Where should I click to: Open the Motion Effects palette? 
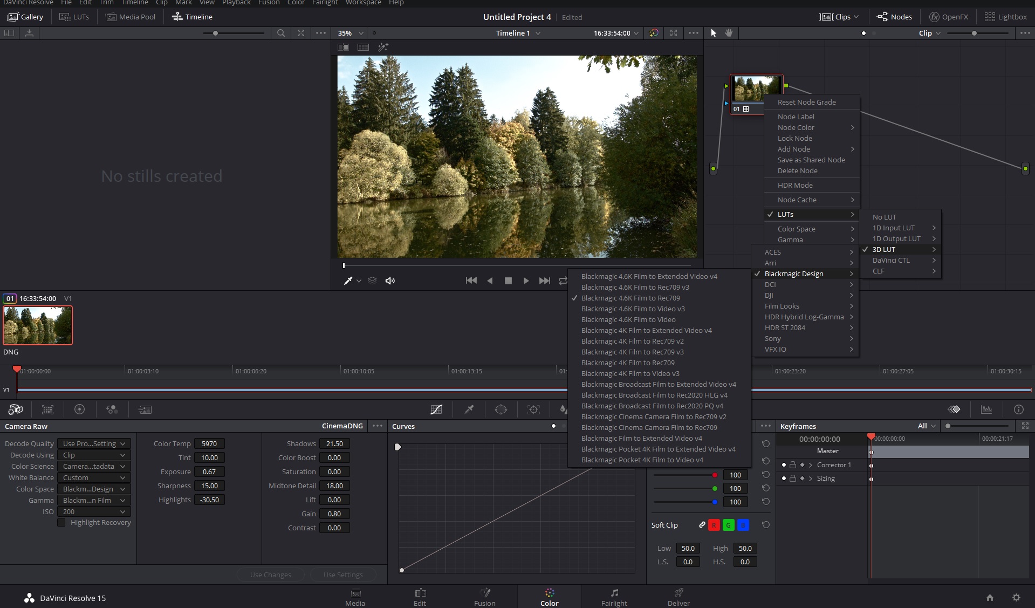pyautogui.click(x=145, y=409)
